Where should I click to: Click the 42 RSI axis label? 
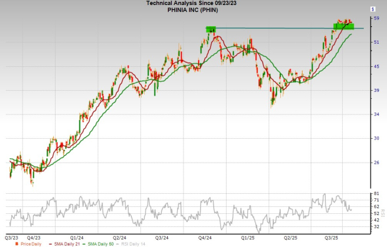(x=376, y=220)
